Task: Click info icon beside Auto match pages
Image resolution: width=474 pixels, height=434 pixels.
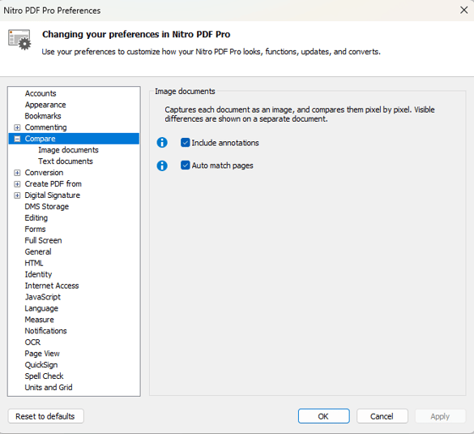Action: [x=162, y=165]
